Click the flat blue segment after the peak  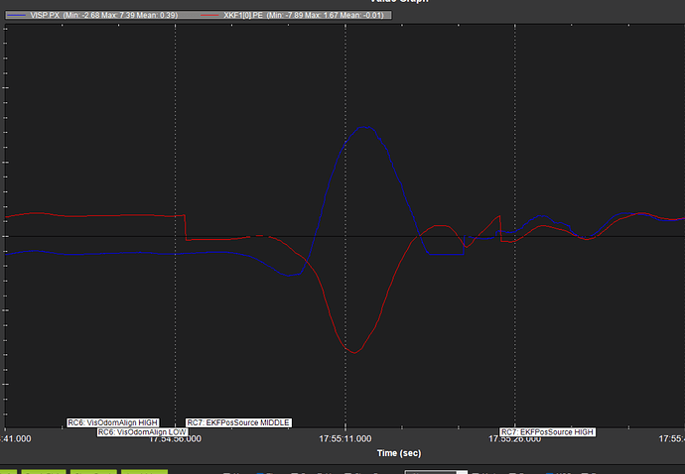445,255
